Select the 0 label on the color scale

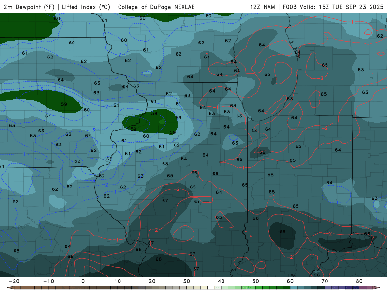[x=83, y=281]
